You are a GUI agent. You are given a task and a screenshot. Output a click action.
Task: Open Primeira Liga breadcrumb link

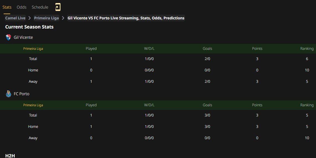click(x=46, y=18)
